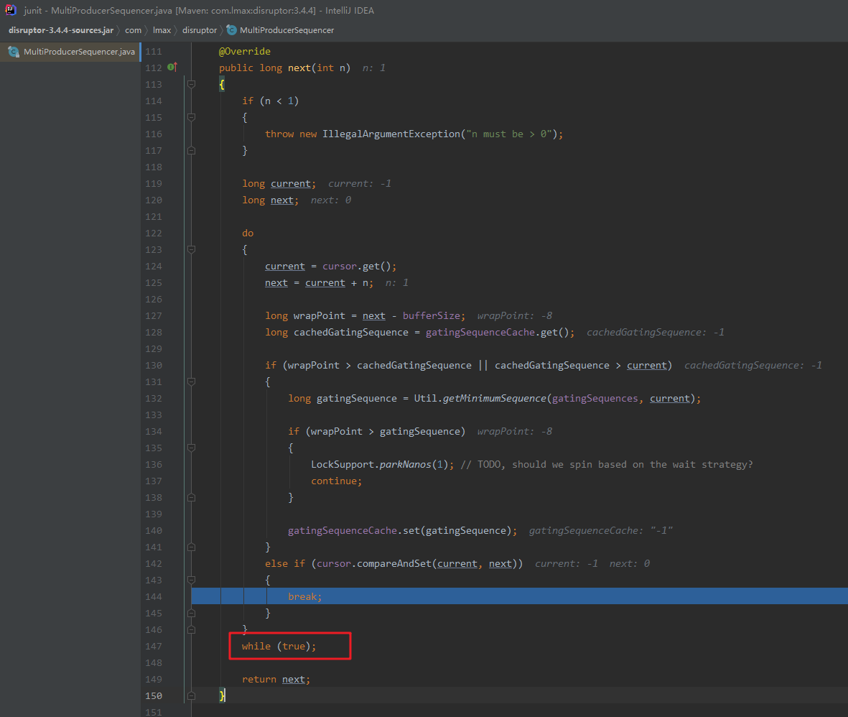Click the next method name in the signature
This screenshot has width=848, height=717.
pyautogui.click(x=299, y=68)
